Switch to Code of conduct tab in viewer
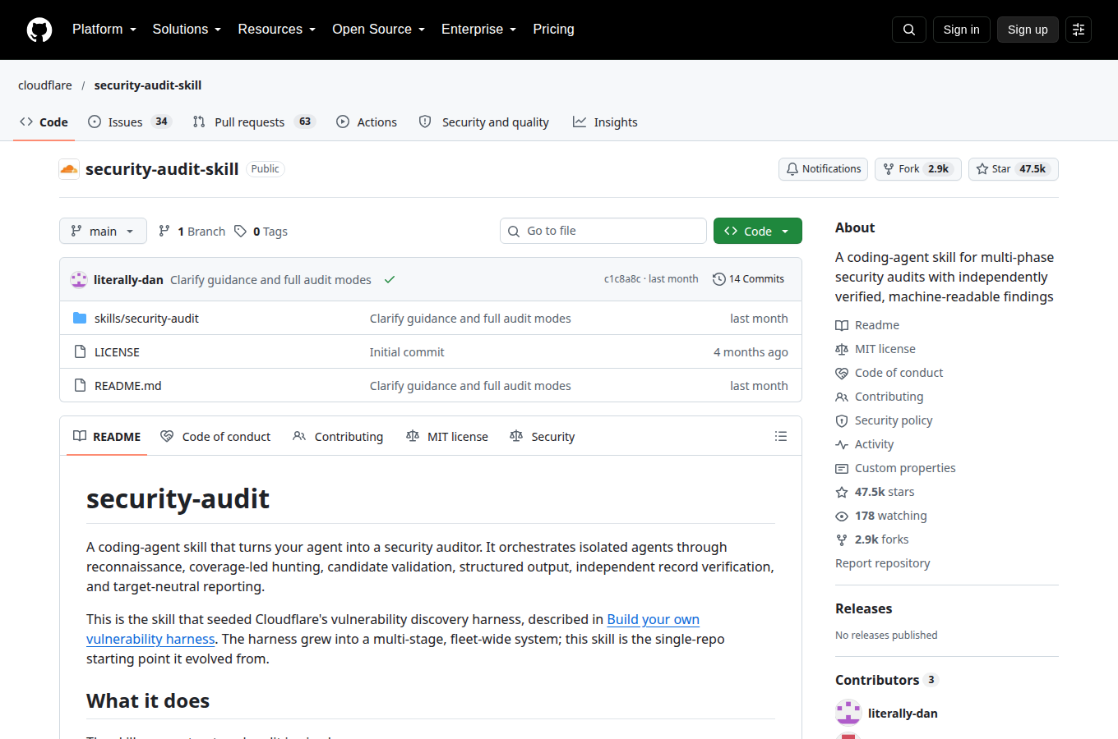The height and width of the screenshot is (739, 1118). click(x=215, y=436)
